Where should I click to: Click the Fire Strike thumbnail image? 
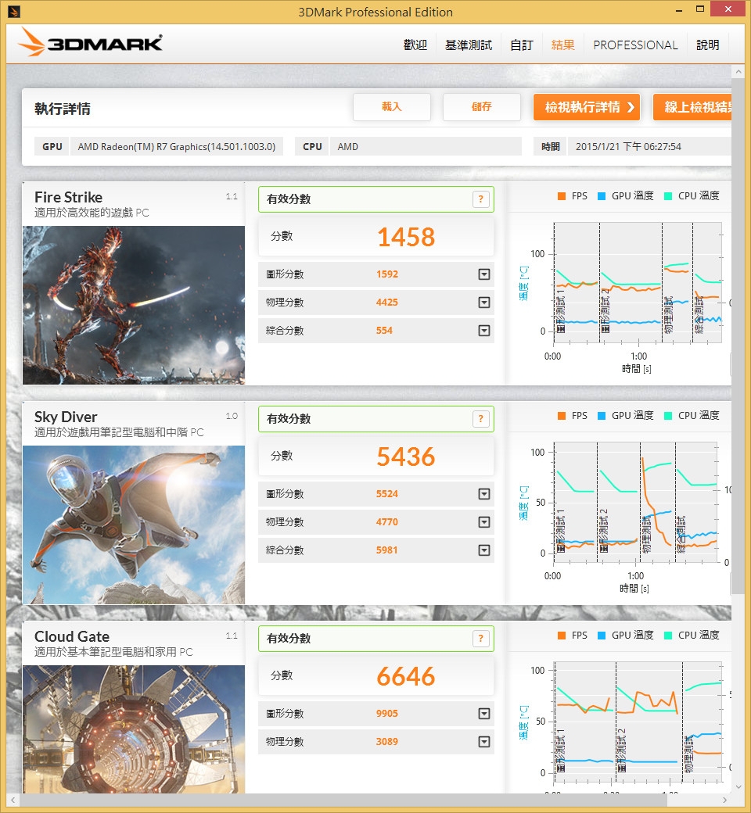point(134,305)
